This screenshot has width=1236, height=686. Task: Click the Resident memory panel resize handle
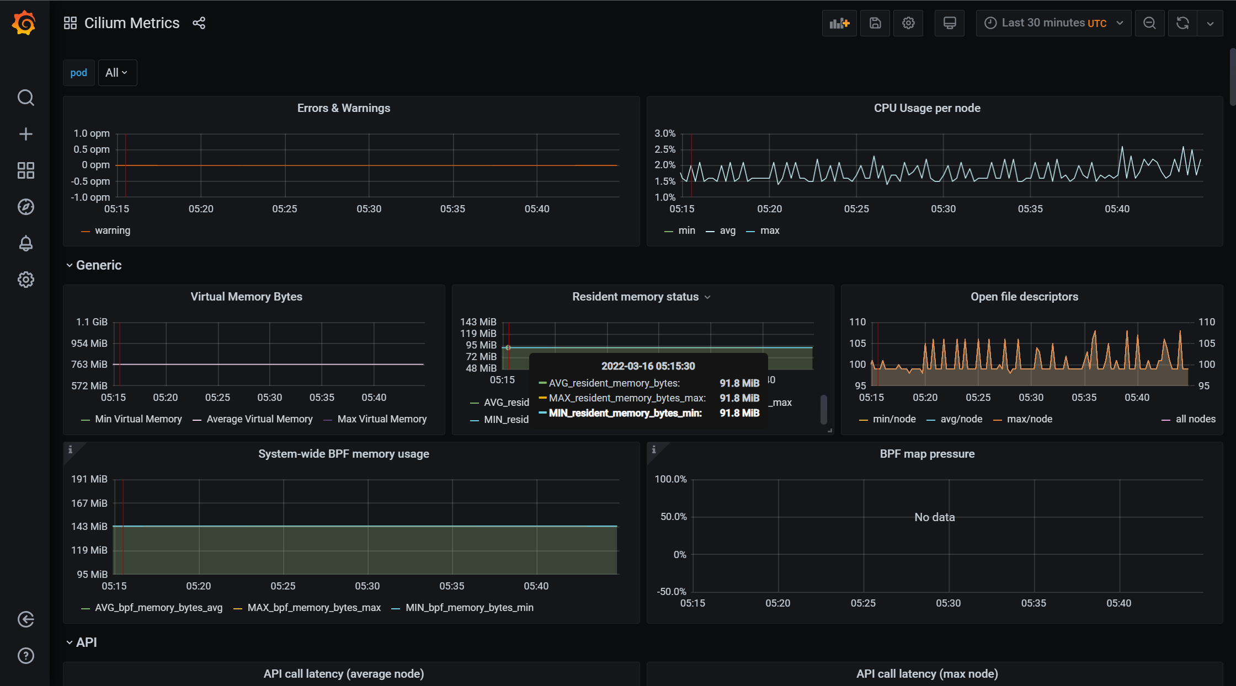(829, 431)
